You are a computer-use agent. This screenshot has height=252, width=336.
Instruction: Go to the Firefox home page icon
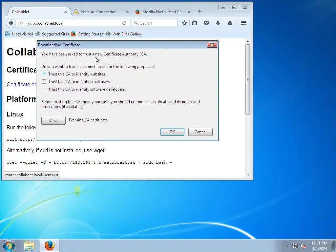pyautogui.click(x=230, y=23)
